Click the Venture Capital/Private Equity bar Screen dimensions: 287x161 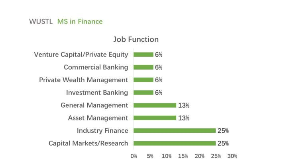pyautogui.click(x=143, y=54)
